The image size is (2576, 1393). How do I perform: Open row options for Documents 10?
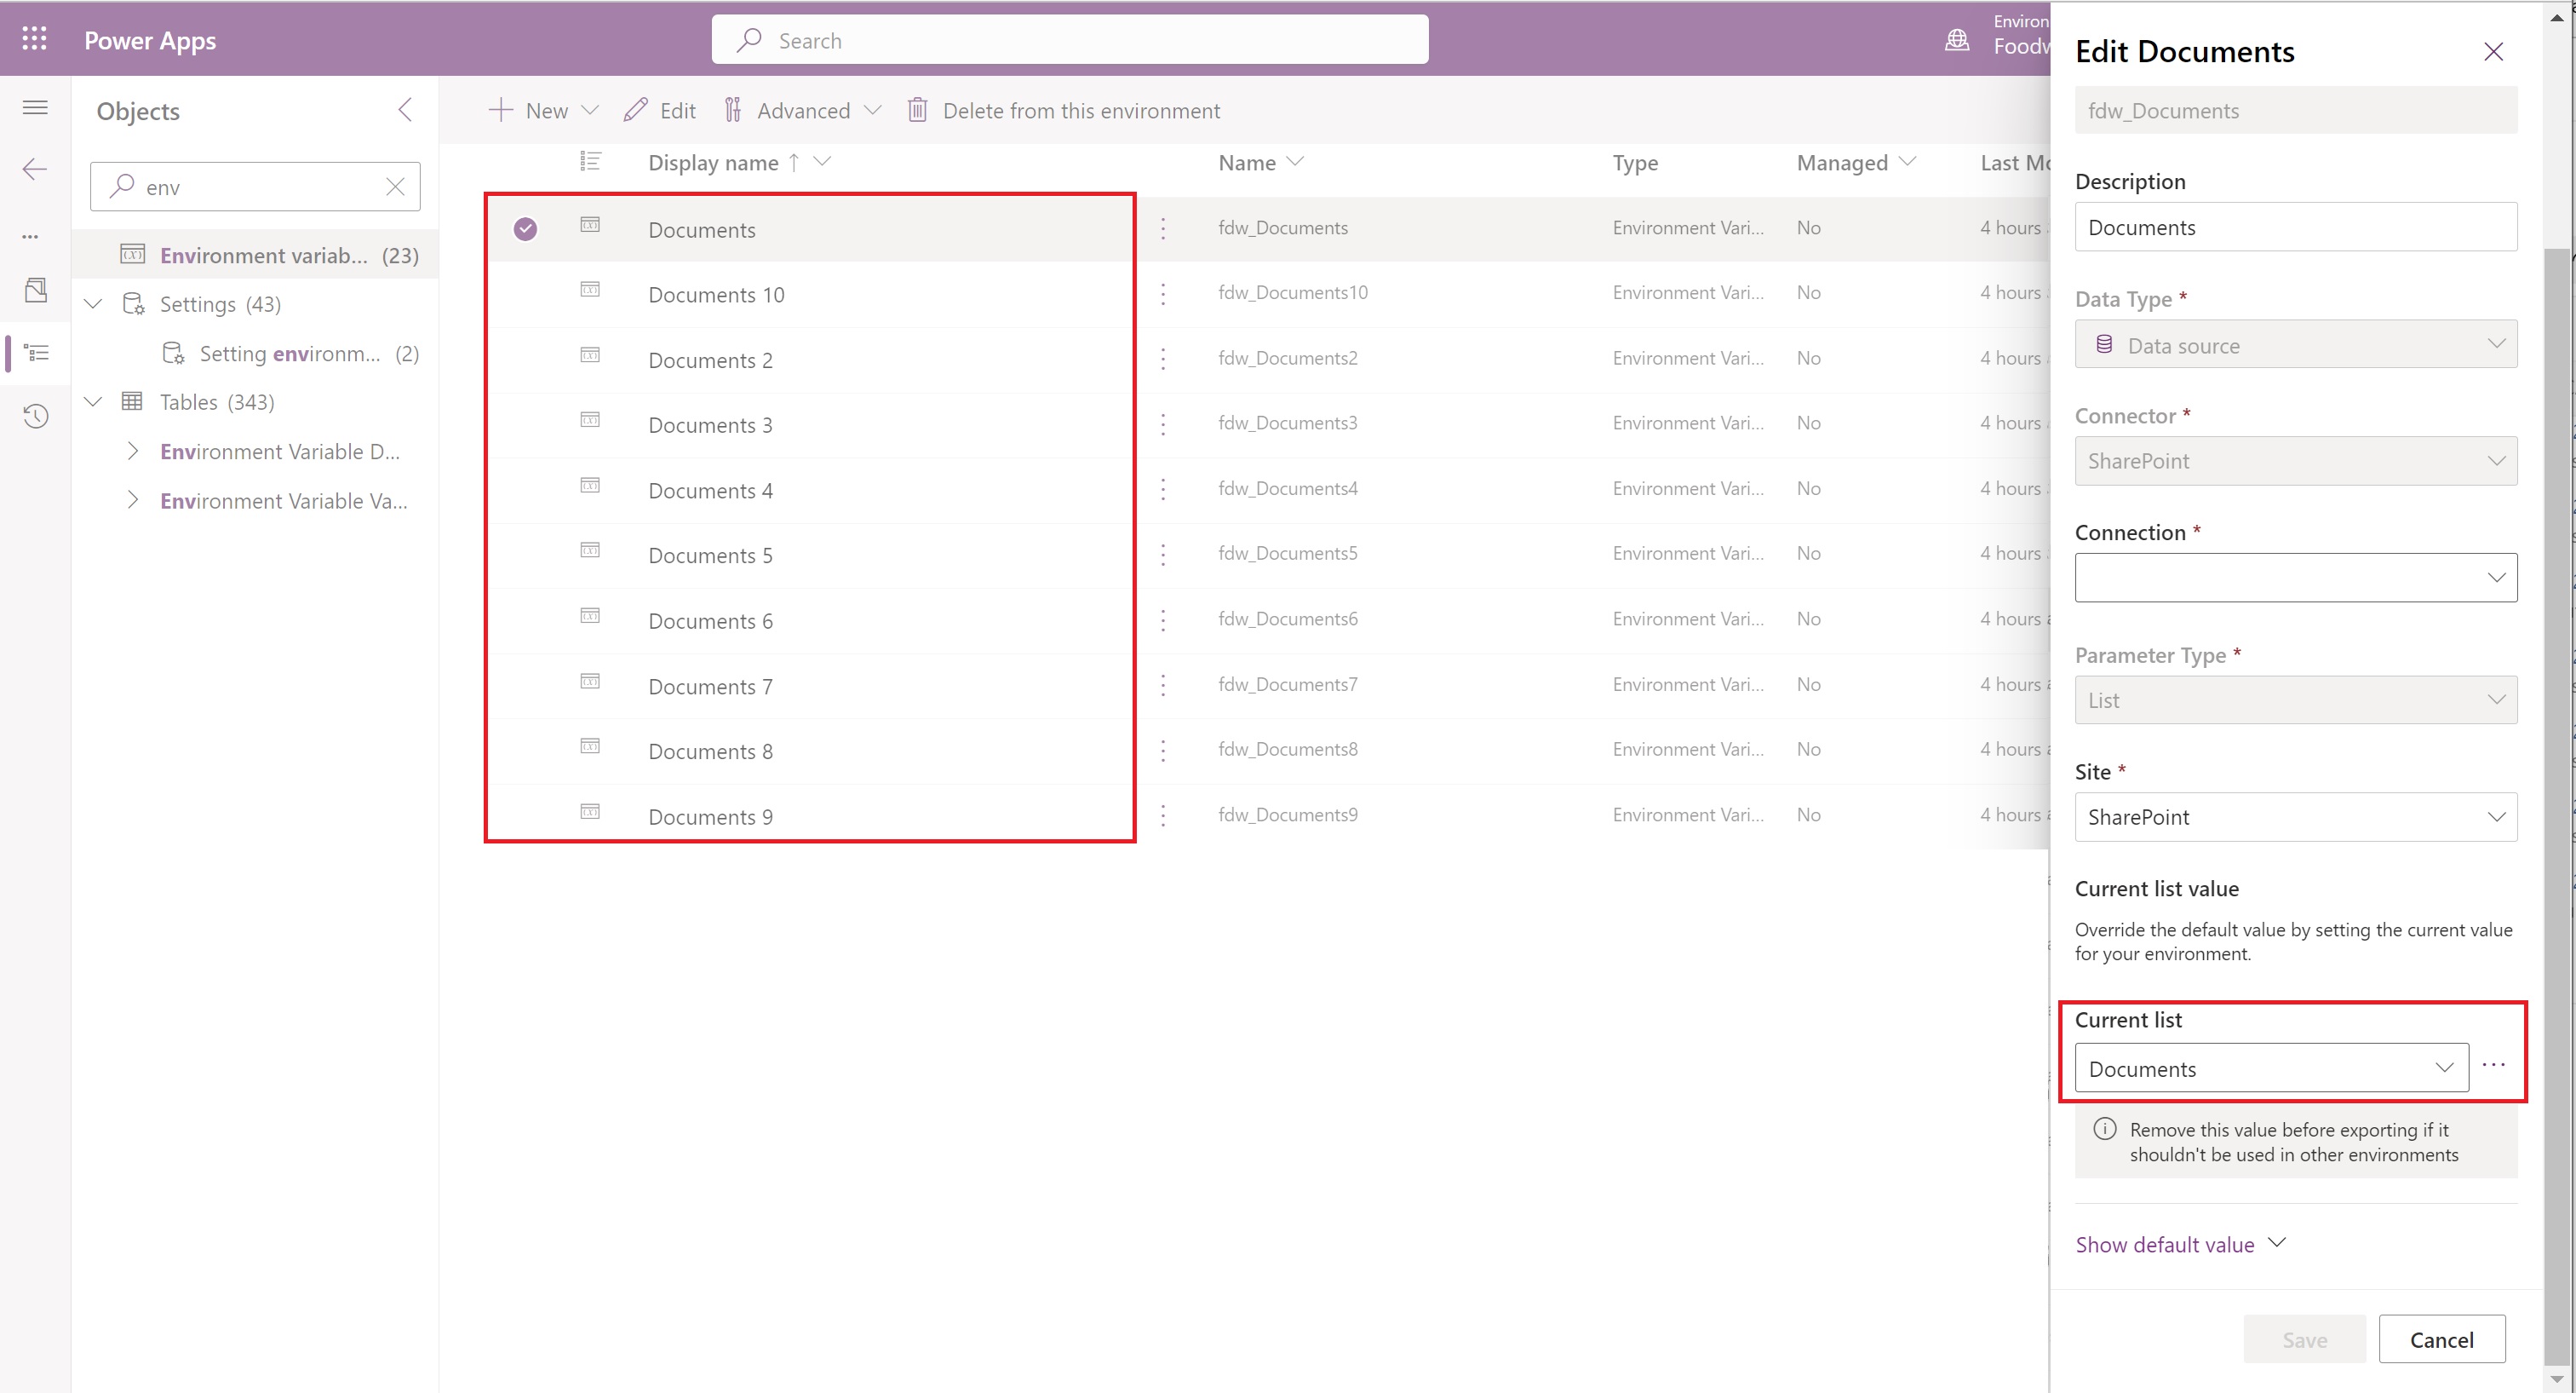pyautogui.click(x=1163, y=293)
